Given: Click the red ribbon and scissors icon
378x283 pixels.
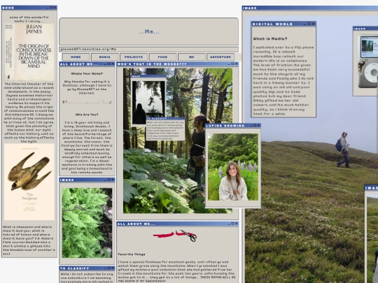Looking at the screenshot, I should click(x=175, y=235).
